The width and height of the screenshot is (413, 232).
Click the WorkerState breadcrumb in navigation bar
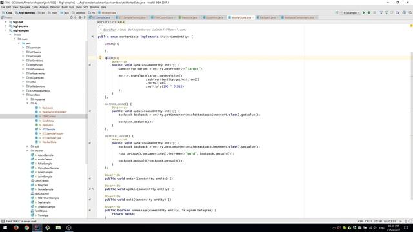(107, 12)
